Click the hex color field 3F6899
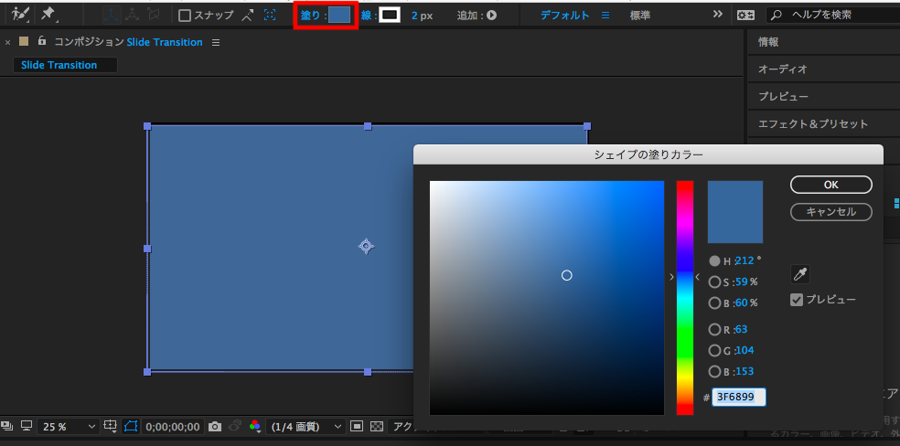The height and width of the screenshot is (446, 900). click(739, 397)
